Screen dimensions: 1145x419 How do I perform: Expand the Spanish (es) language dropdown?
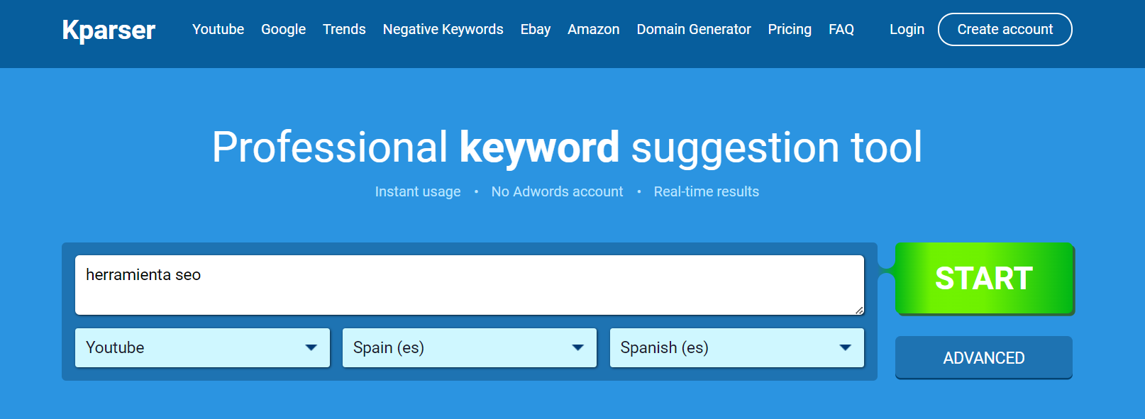tap(736, 347)
